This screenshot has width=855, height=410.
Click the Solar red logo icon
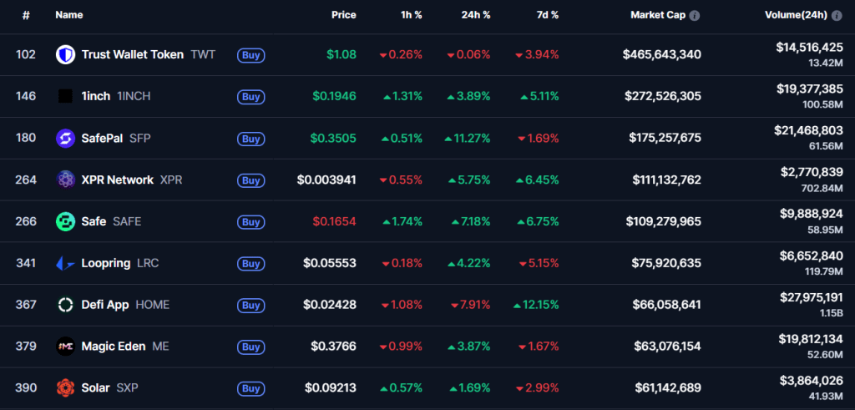(65, 388)
